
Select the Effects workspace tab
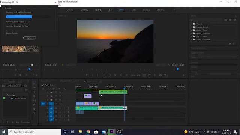point(121,10)
